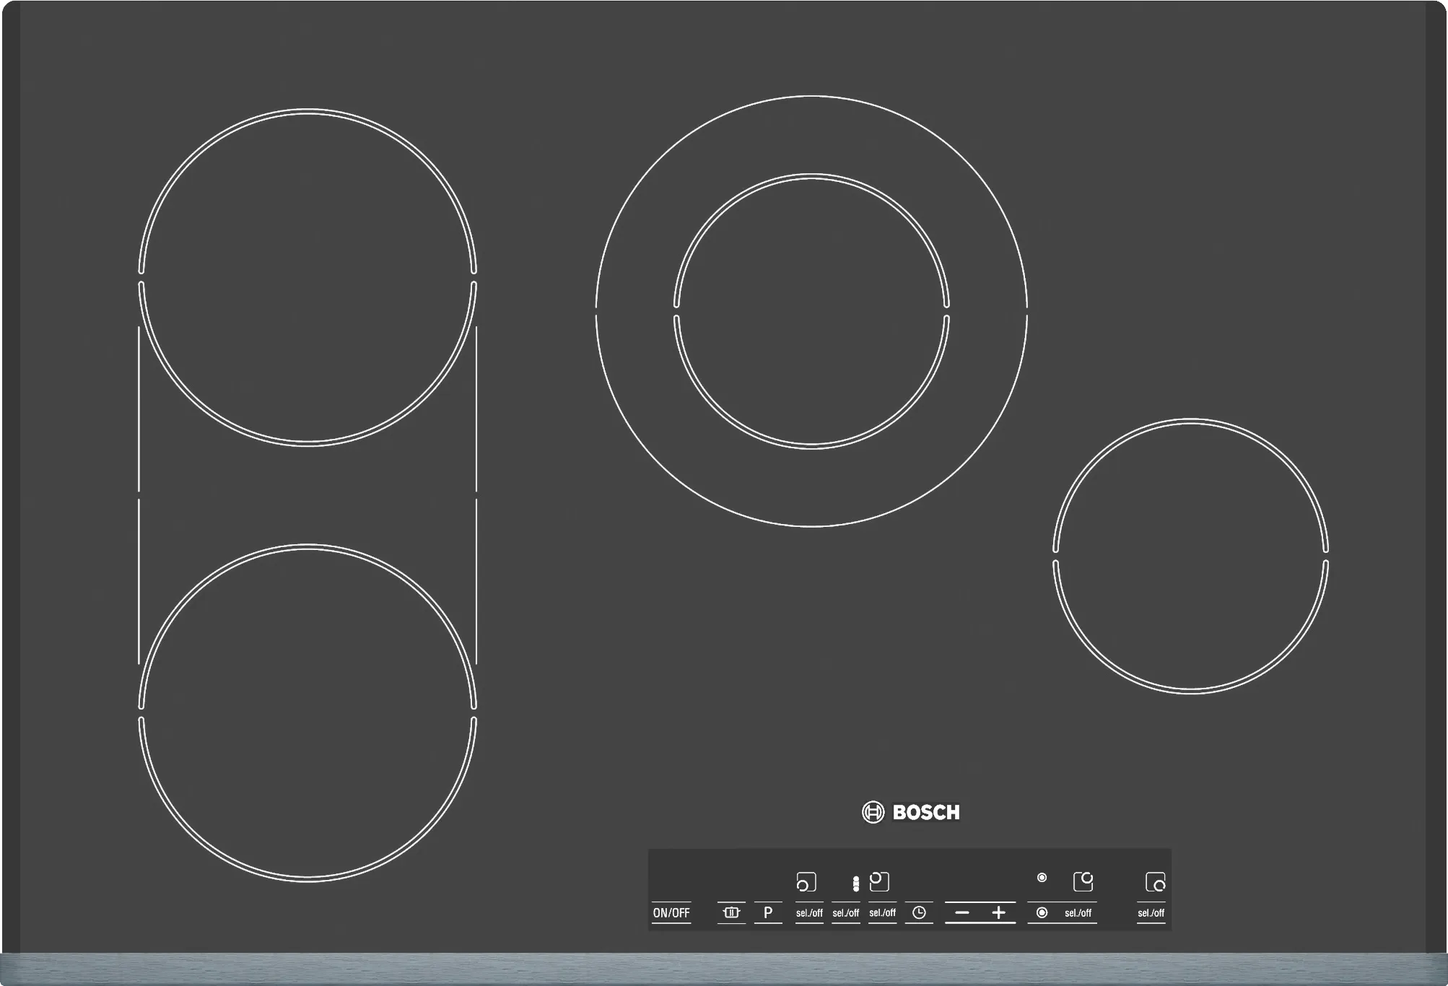This screenshot has width=1448, height=986.
Task: Tap front-left burner sel./off key
Action: (x=809, y=912)
